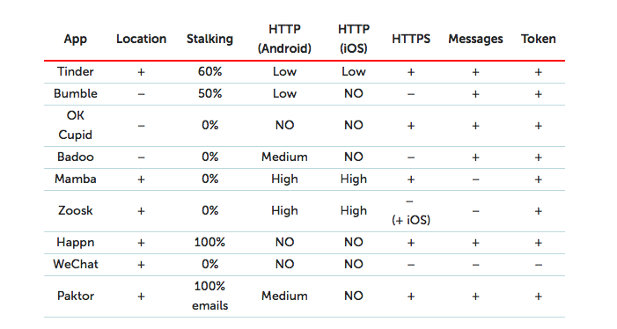Click Bumble's 50% stalking value

[x=209, y=93]
